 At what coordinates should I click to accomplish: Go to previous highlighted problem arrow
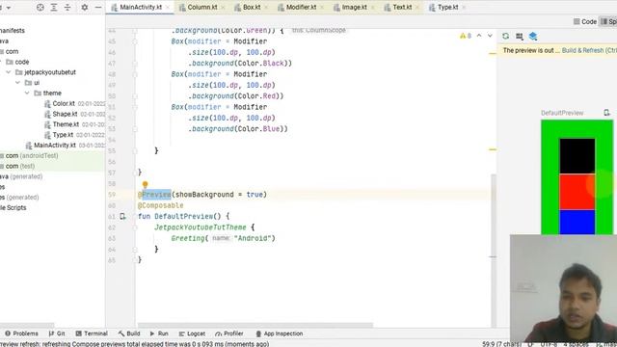pos(479,36)
